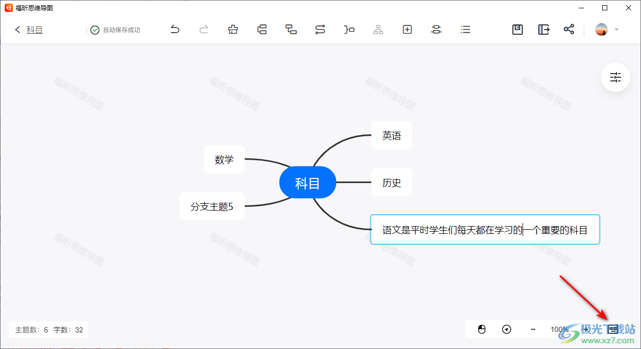This screenshot has width=641, height=349.
Task: Click the 100% zoom level value
Action: (x=560, y=329)
